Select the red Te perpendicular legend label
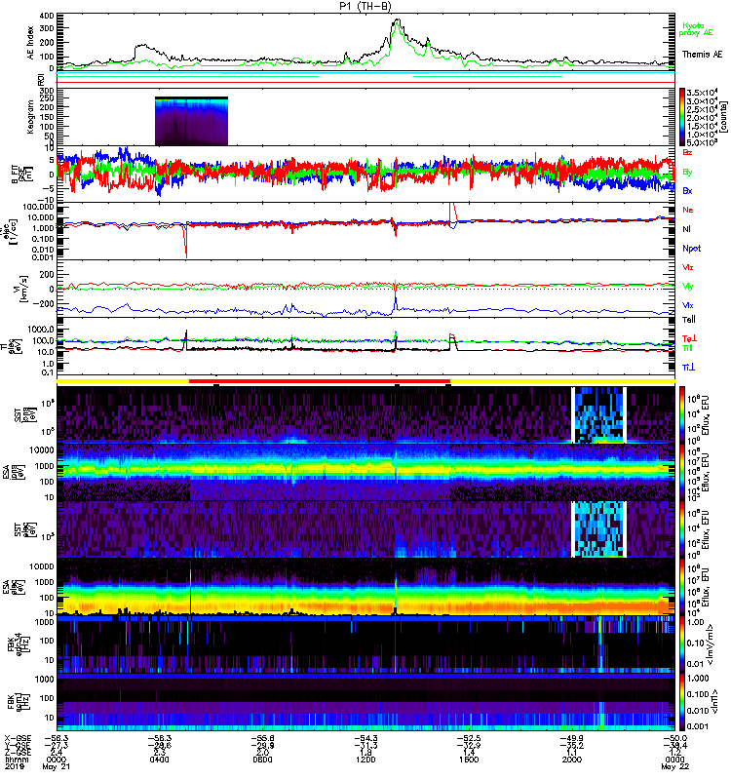Screen dimensions: 731x780 point(688,338)
